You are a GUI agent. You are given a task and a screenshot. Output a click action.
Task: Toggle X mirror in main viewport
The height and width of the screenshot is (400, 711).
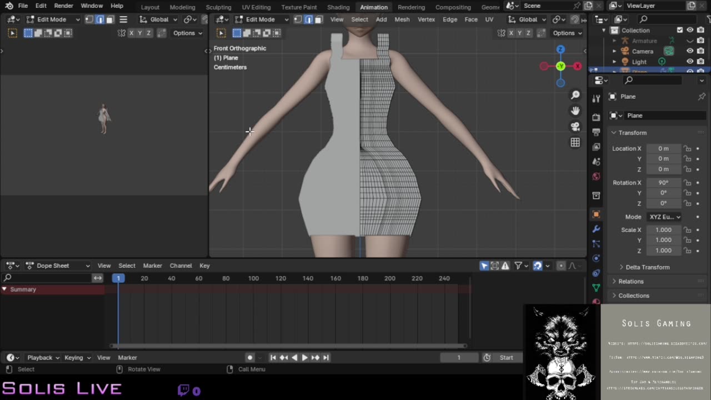point(511,33)
